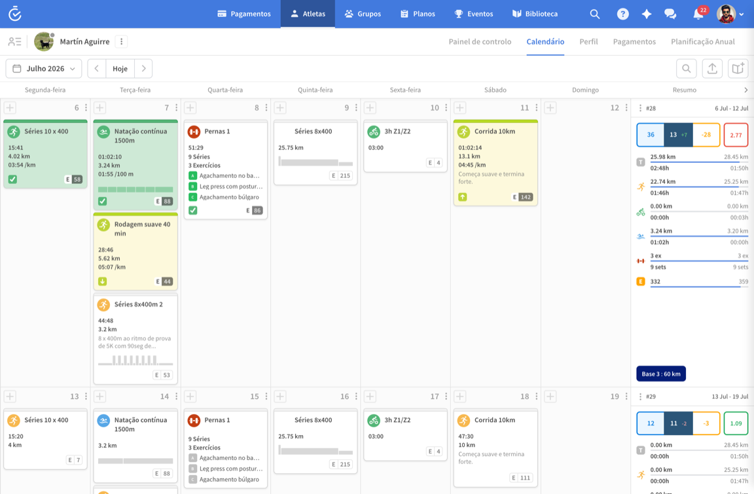Switch to athlete Pagamentos tab
754x494 pixels.
[x=634, y=42]
